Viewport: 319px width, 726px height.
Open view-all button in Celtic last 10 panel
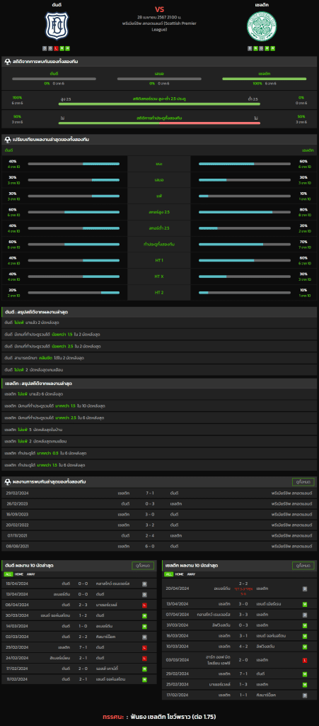[303, 566]
